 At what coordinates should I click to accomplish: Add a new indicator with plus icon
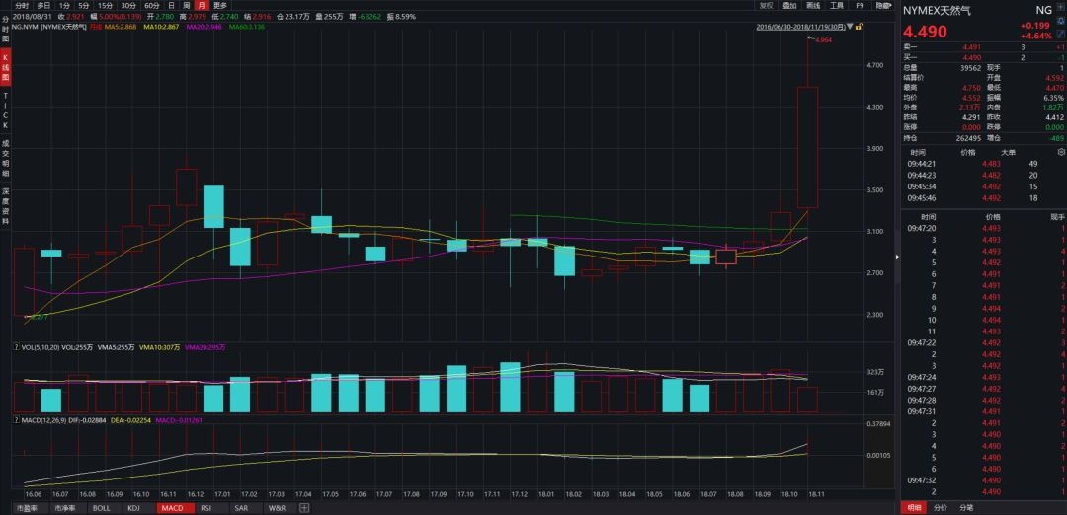pyautogui.click(x=304, y=508)
